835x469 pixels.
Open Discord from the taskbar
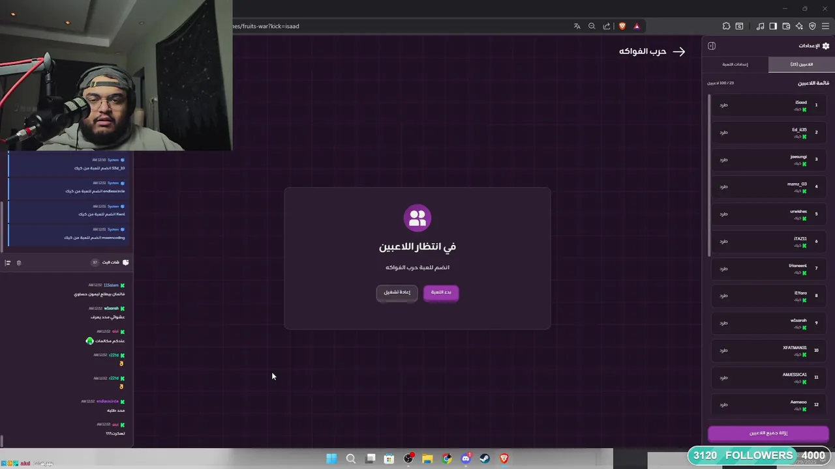tap(466, 459)
